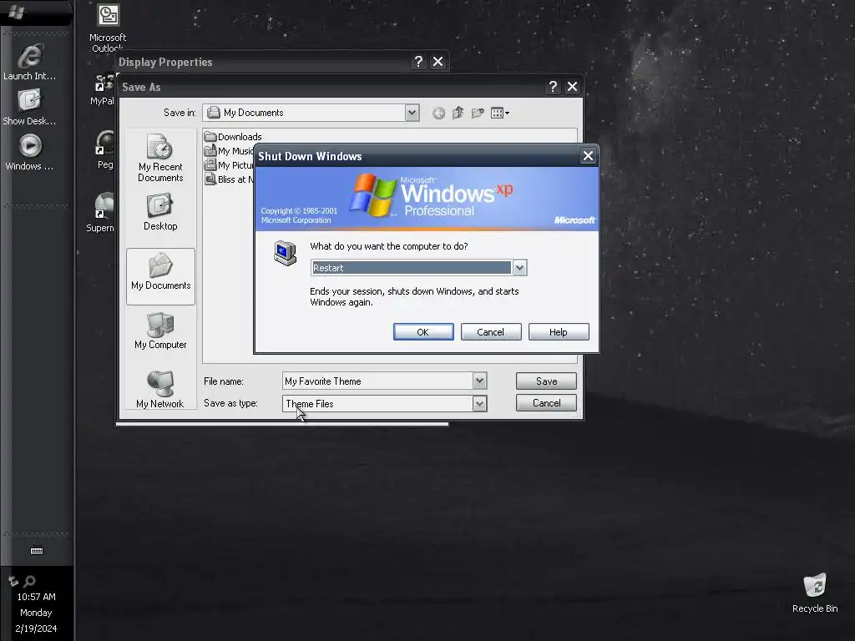Close the Shut Down Windows dialog
The width and height of the screenshot is (855, 641).
click(588, 156)
